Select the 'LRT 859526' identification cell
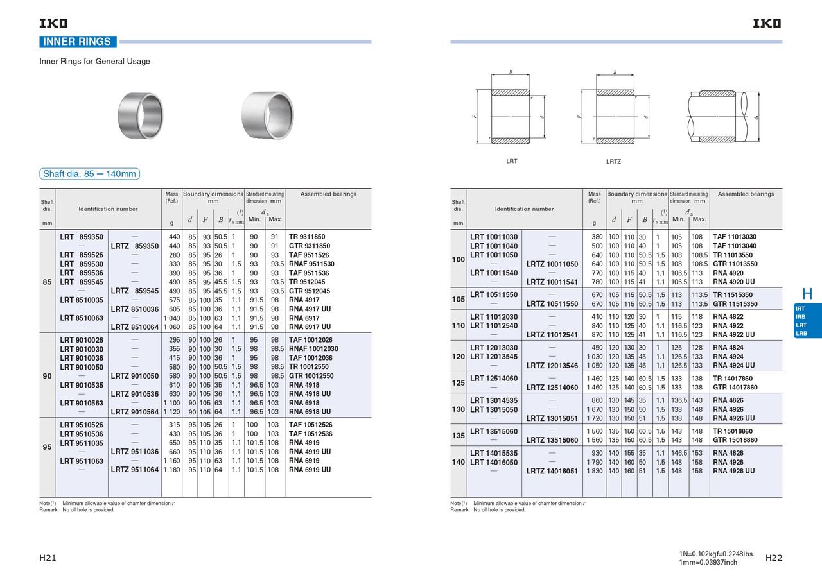Image resolution: width=822 pixels, height=580 pixels. pos(82,255)
